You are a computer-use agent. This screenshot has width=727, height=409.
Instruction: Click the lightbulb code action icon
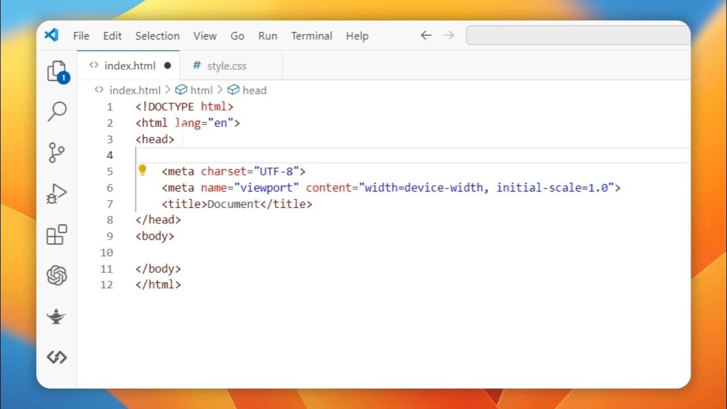coord(143,170)
